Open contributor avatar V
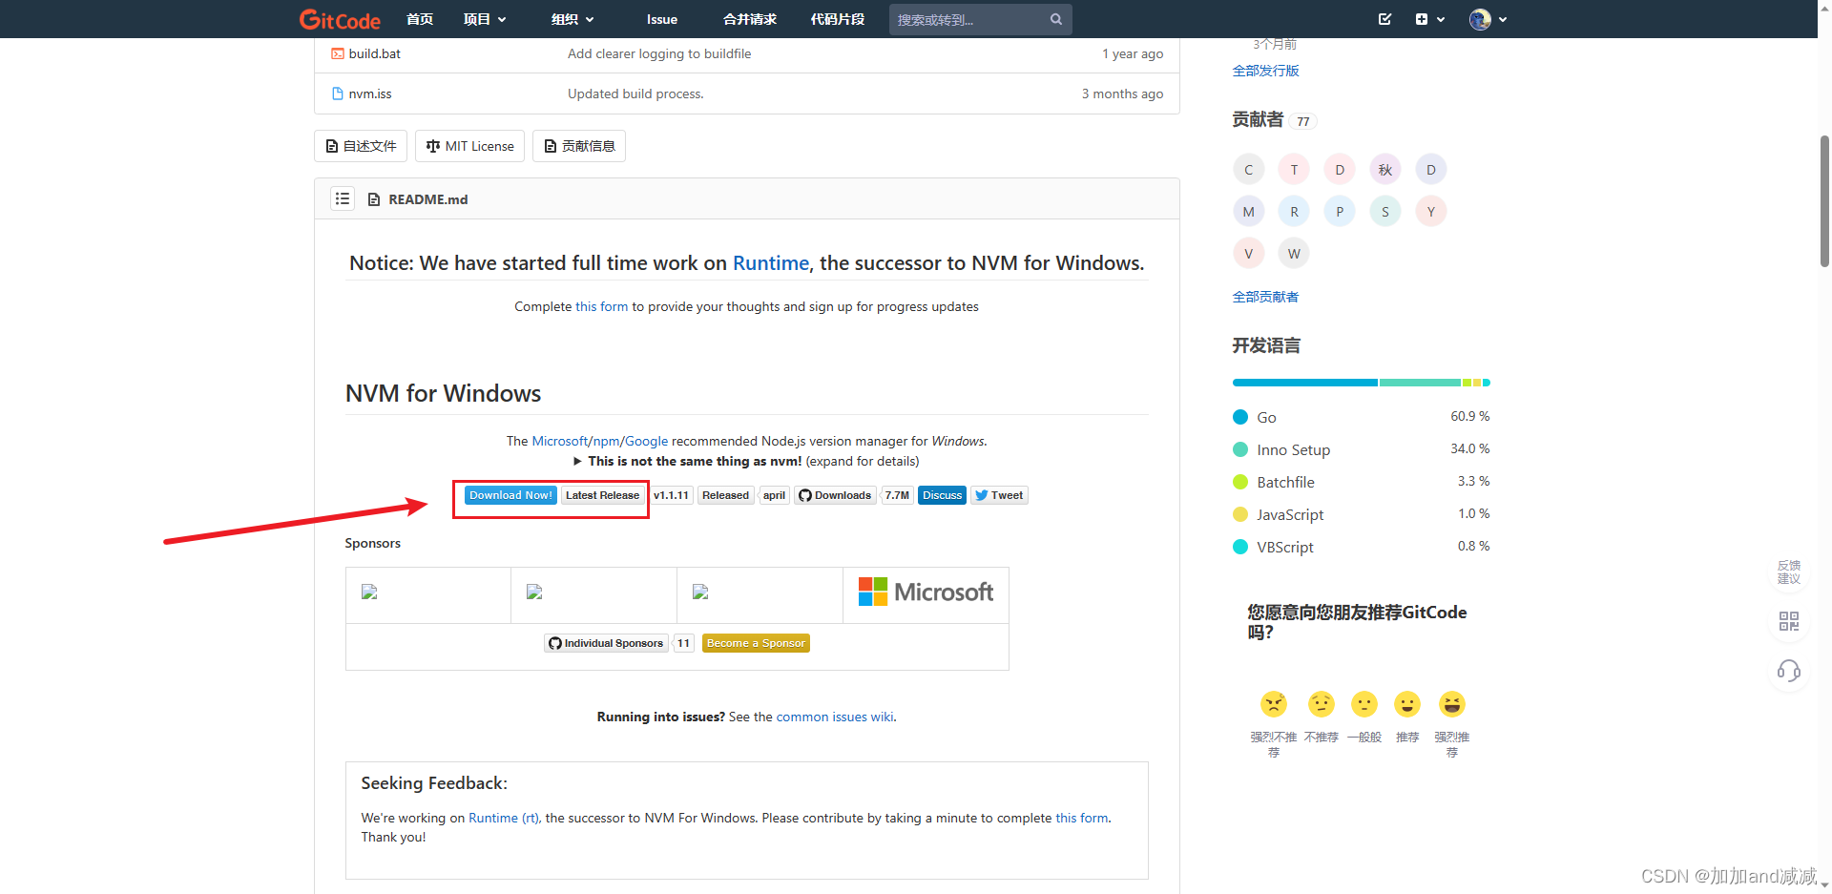Screen dimensions: 1832x894 point(1248,254)
